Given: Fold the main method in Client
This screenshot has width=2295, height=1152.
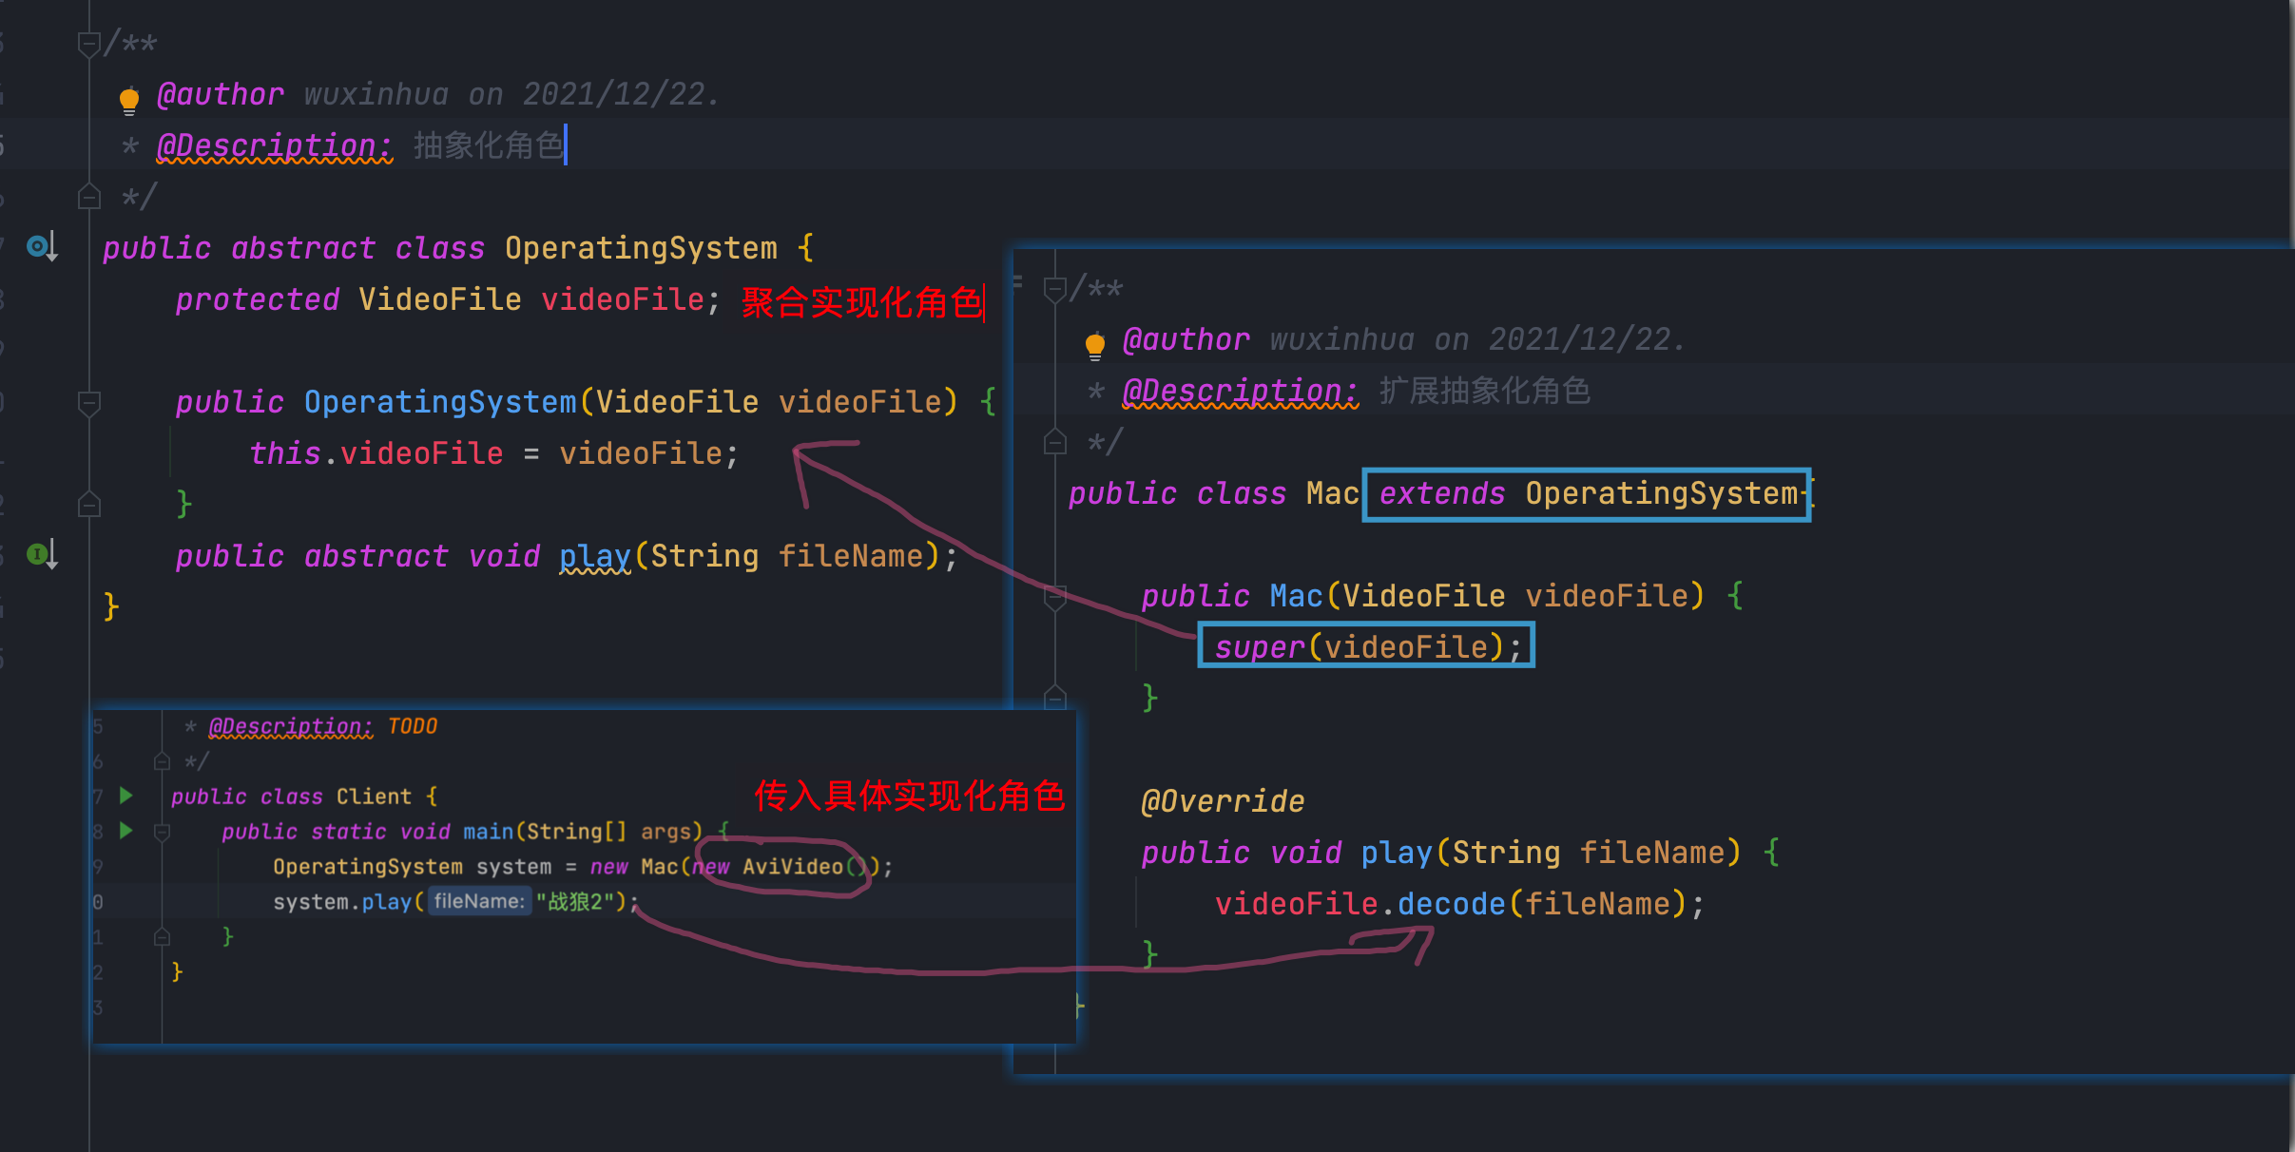Looking at the screenshot, I should point(162,833).
